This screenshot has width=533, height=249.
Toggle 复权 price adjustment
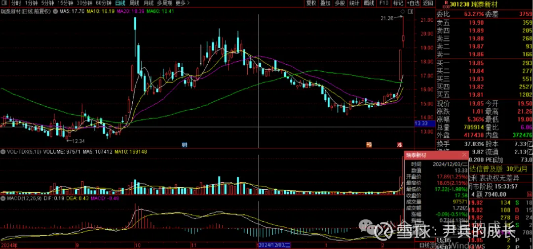(x=311, y=3)
